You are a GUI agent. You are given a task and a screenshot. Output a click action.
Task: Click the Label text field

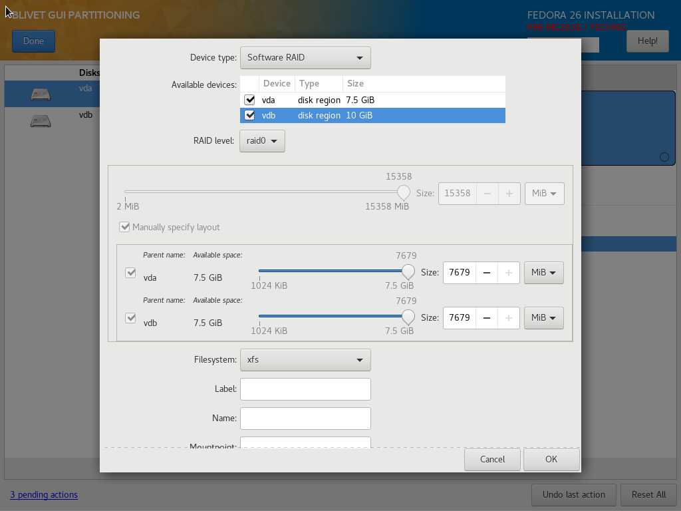tap(305, 389)
